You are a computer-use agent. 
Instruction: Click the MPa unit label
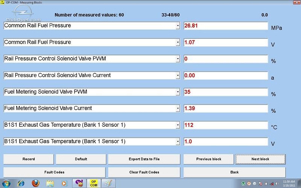[277, 28]
